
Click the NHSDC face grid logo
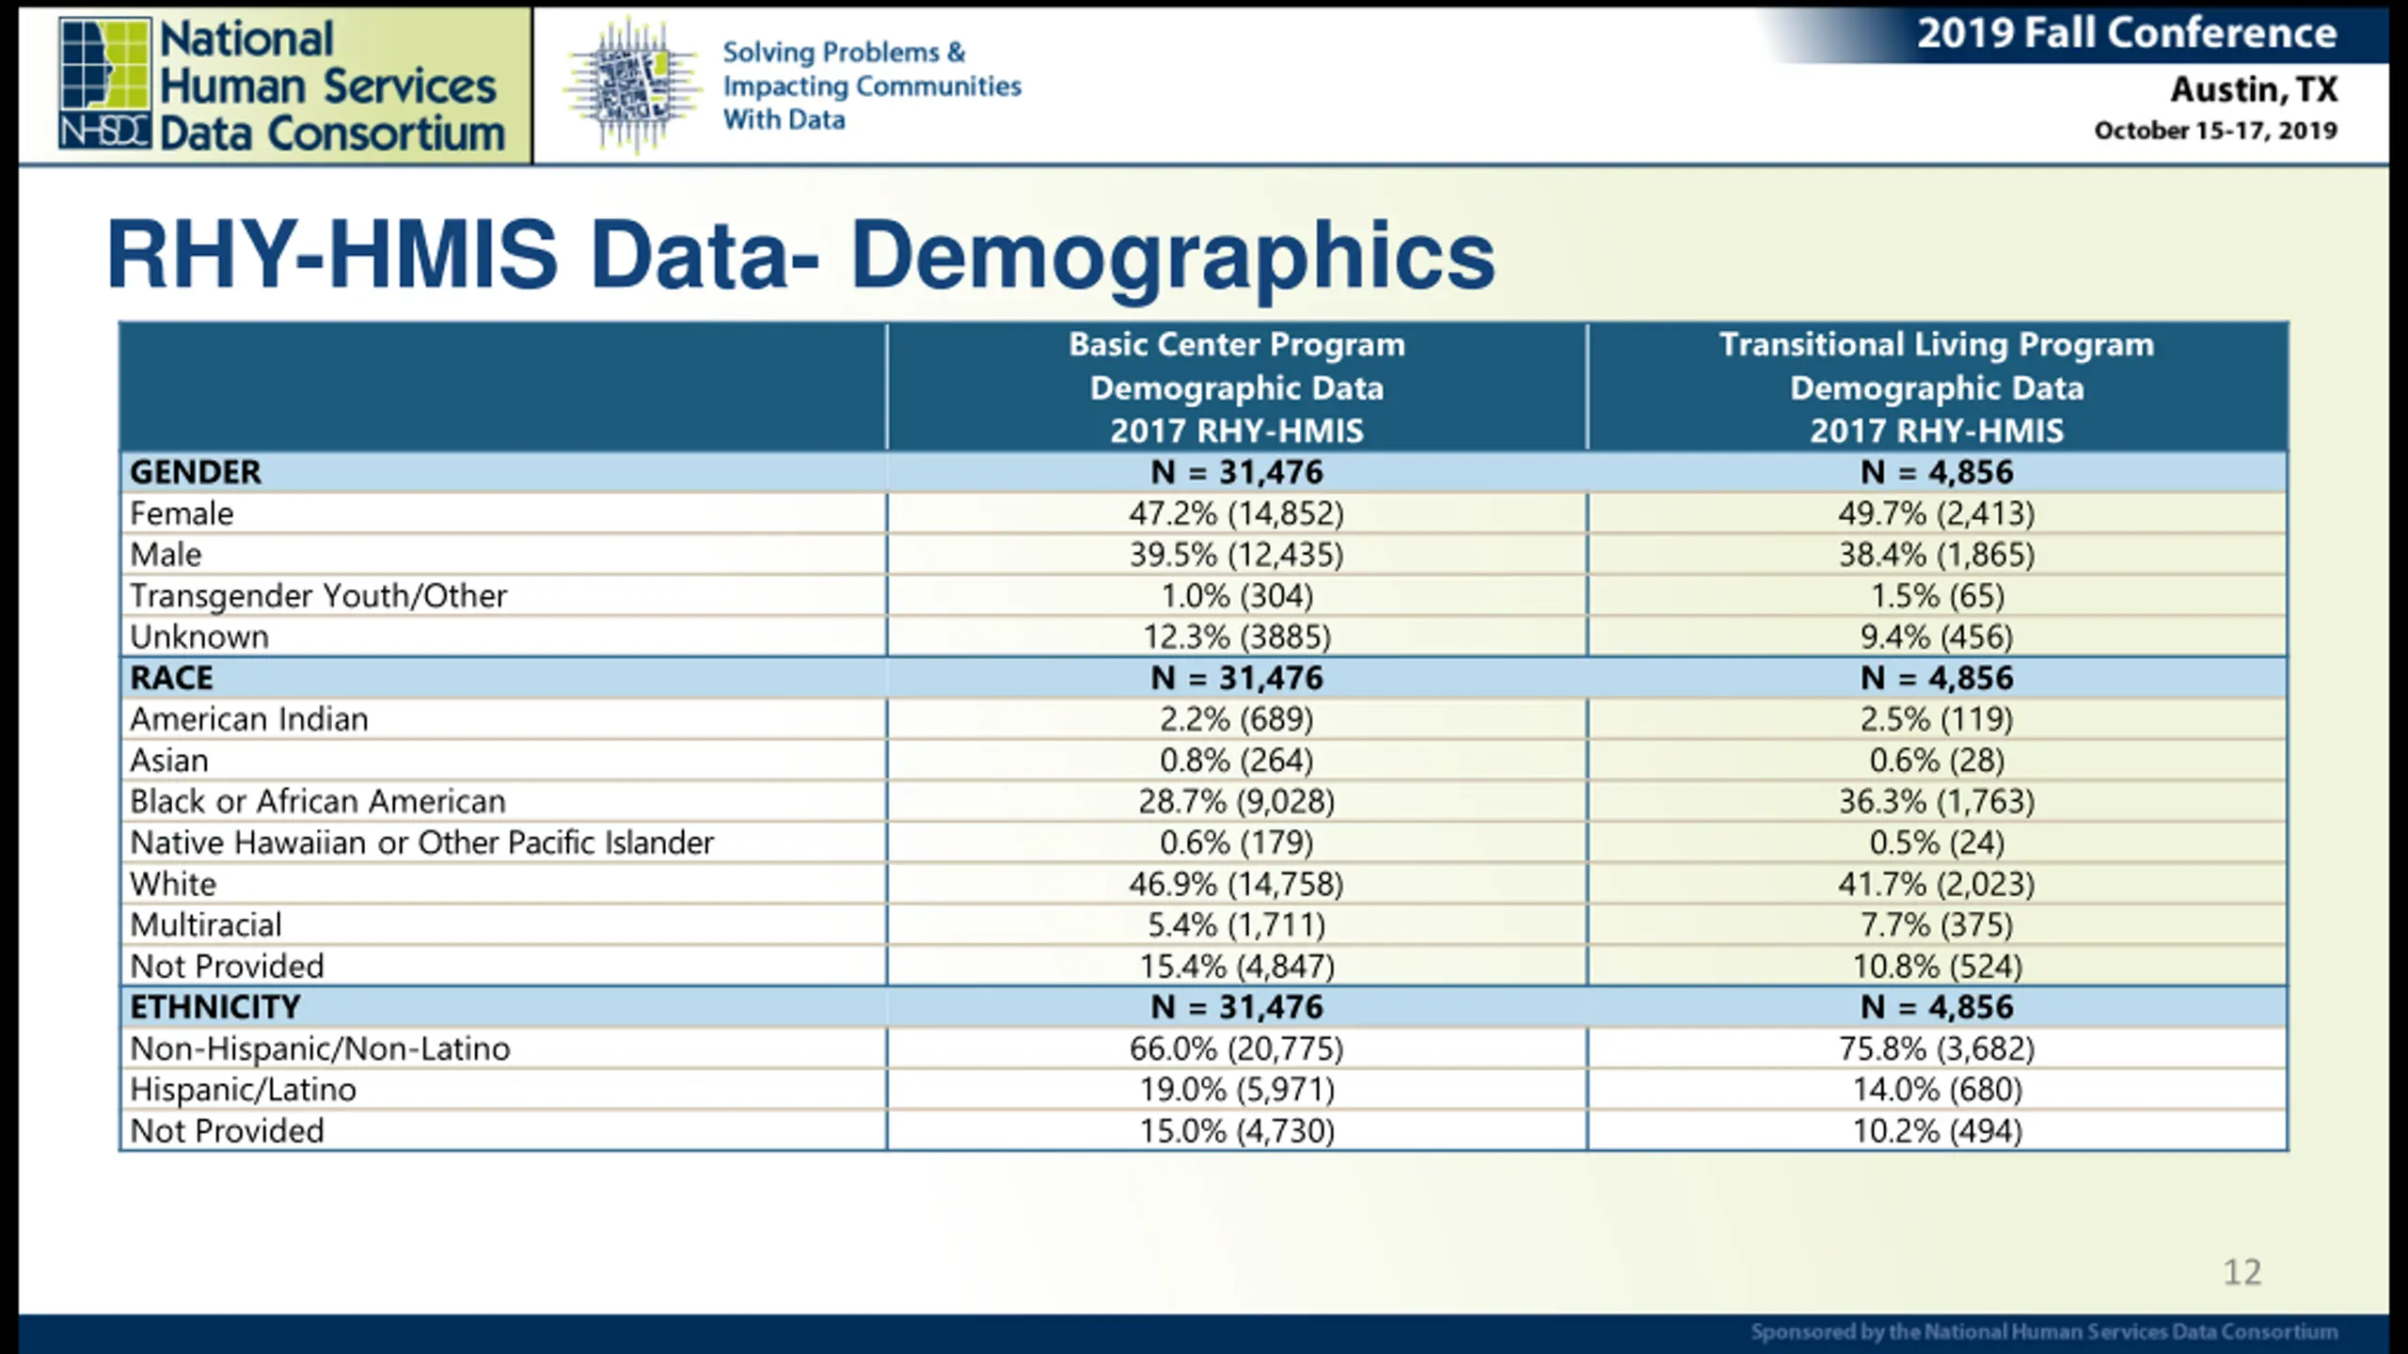pyautogui.click(x=104, y=83)
